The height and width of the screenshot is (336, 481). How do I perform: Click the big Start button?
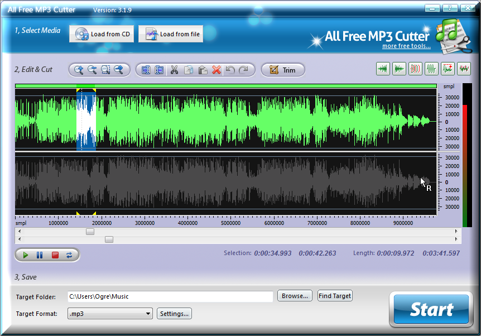coord(431,309)
